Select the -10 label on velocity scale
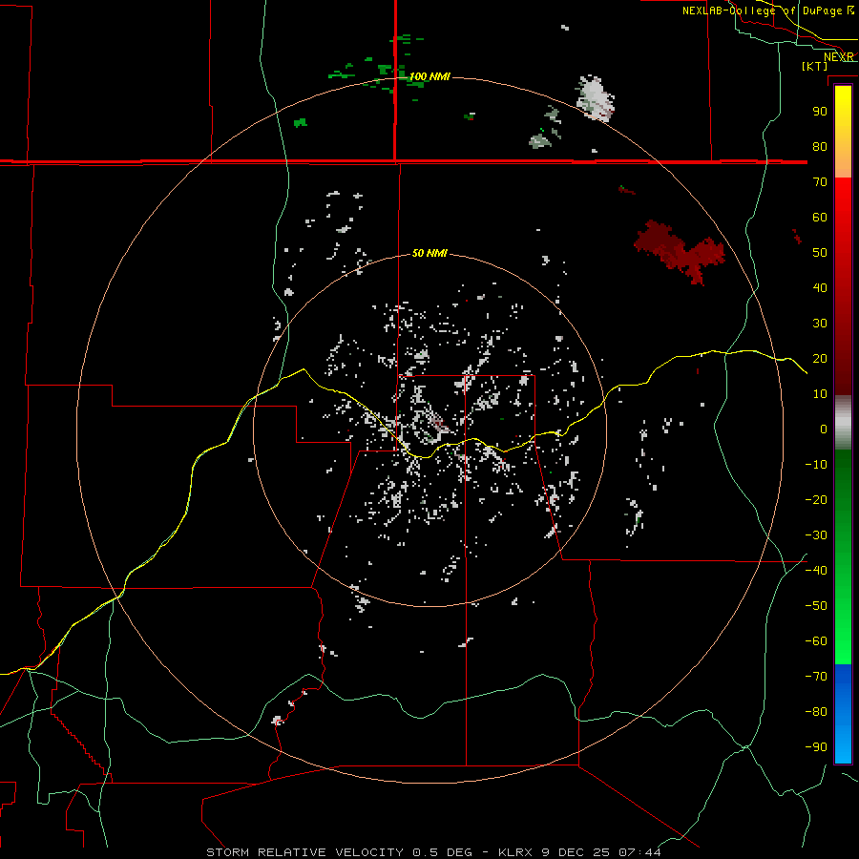The width and height of the screenshot is (859, 859). click(x=816, y=465)
